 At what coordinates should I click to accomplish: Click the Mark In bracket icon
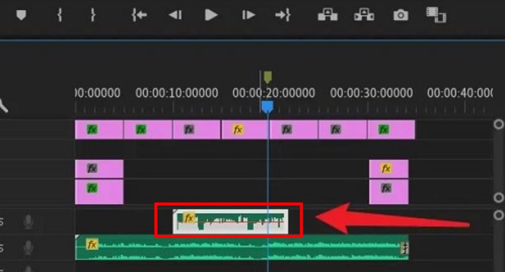click(60, 15)
